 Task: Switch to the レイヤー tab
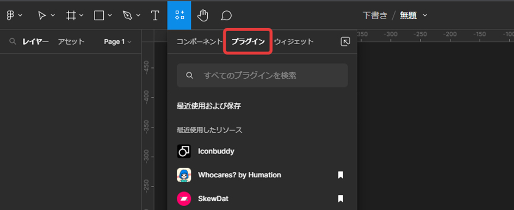(x=35, y=42)
